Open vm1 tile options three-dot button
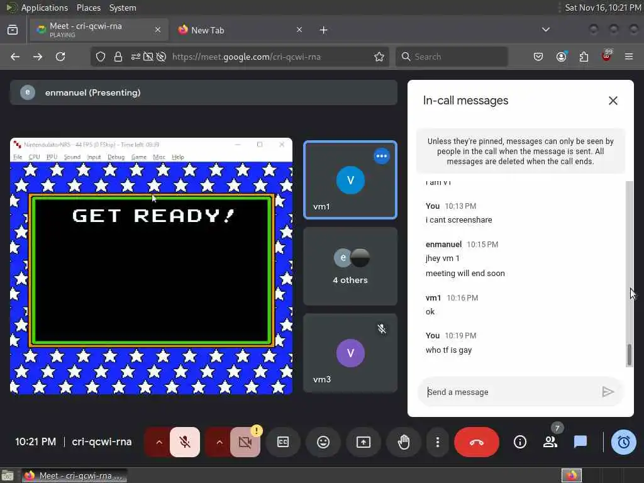Screen dimensions: 644x483 [x=382, y=156]
